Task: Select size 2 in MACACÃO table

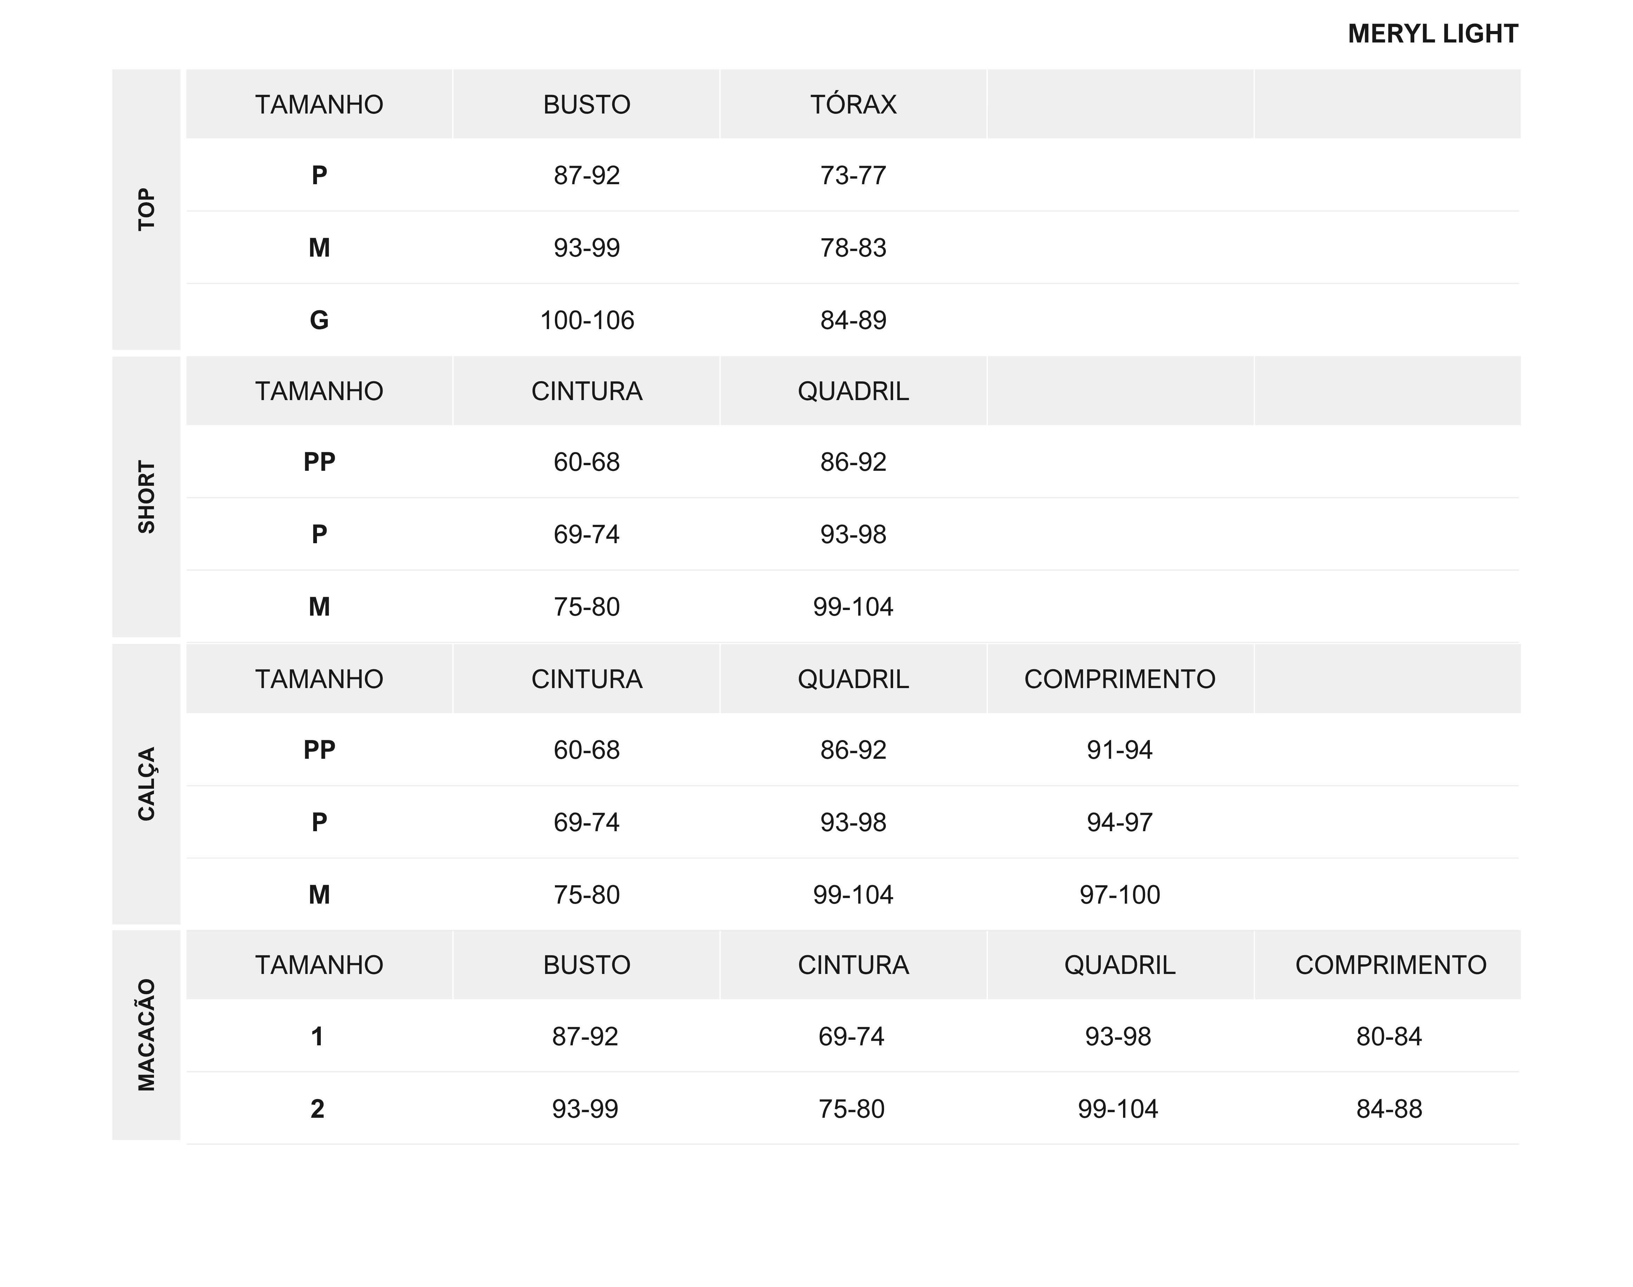Action: coord(317,1109)
